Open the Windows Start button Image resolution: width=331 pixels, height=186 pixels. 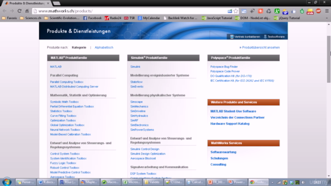[7, 182]
